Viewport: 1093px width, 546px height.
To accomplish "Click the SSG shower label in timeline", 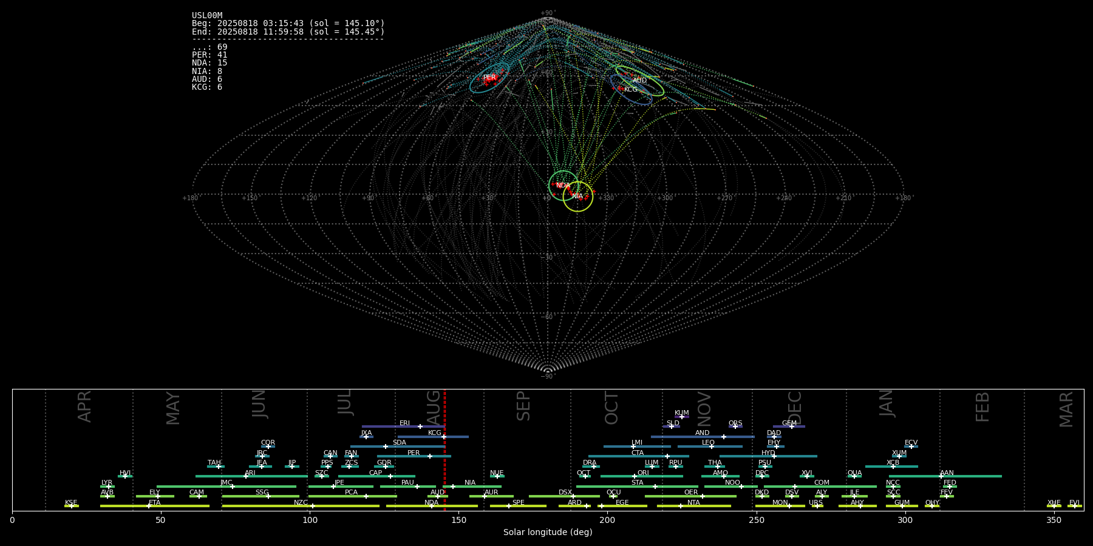I will point(262,492).
